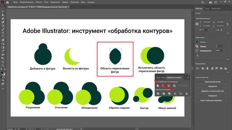
Task: Click the Упорядочить quick action button
Action: [x=213, y=96]
